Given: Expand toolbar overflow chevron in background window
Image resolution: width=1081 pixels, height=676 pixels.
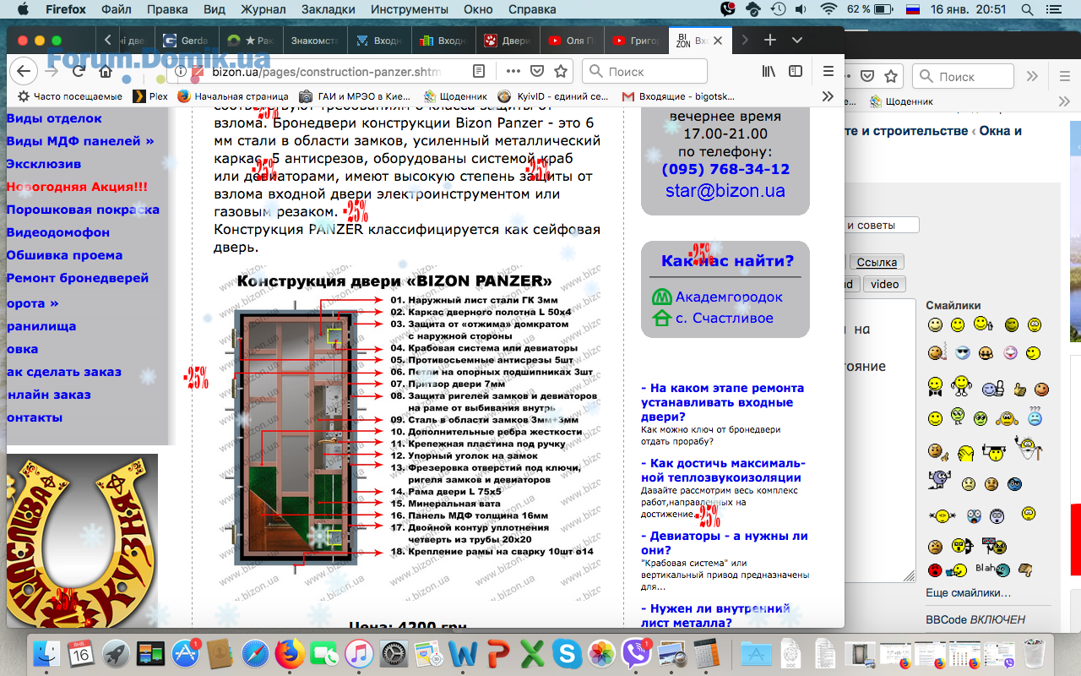Looking at the screenshot, I should point(1032,76).
